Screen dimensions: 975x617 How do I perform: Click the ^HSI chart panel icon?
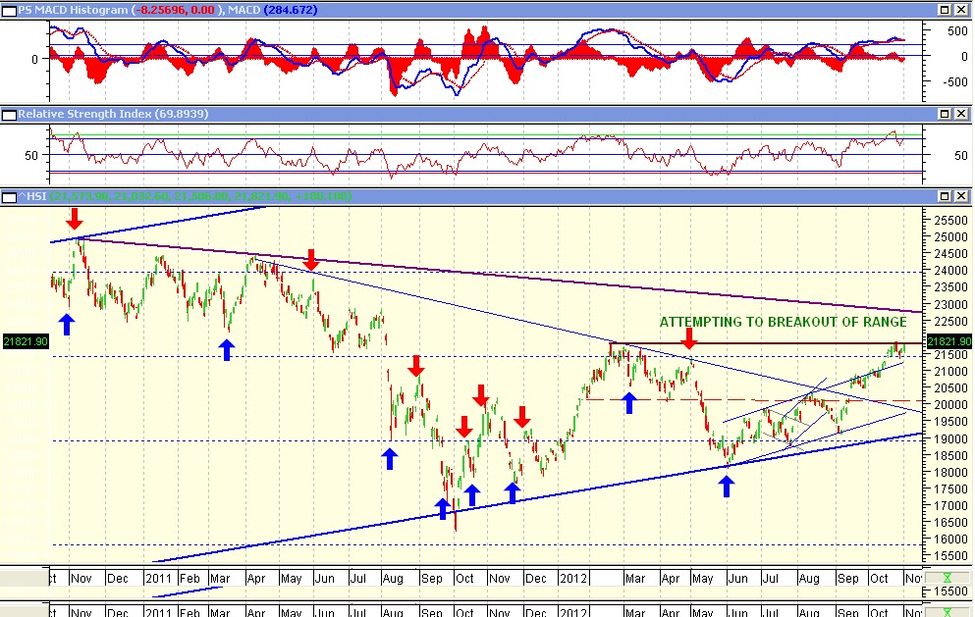10,196
